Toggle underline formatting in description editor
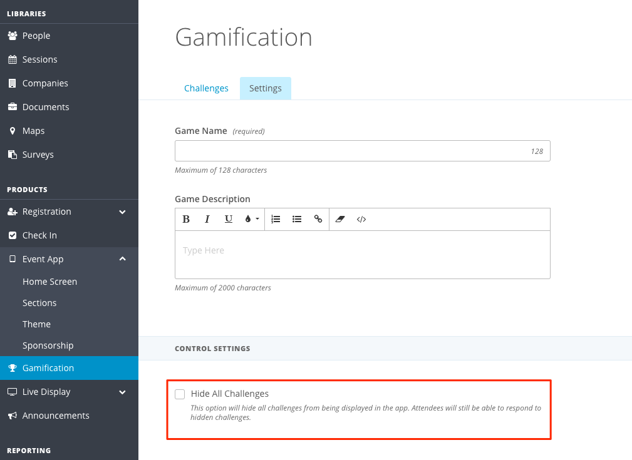The image size is (632, 460). 229,219
